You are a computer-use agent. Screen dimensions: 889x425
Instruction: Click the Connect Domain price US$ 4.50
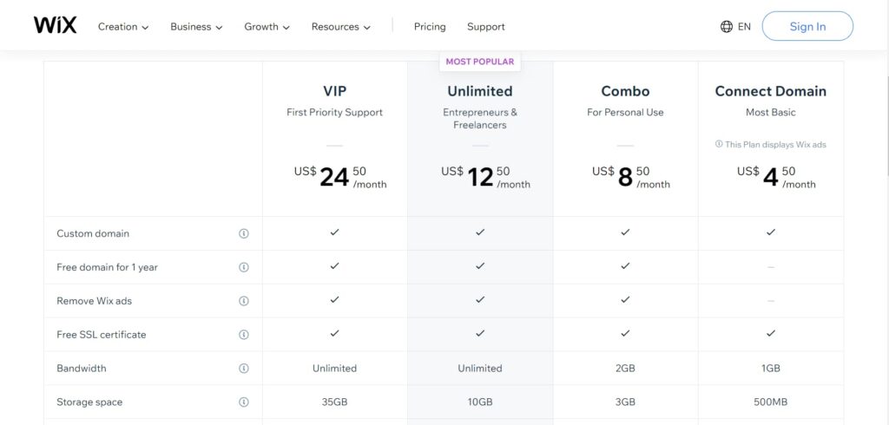click(776, 177)
